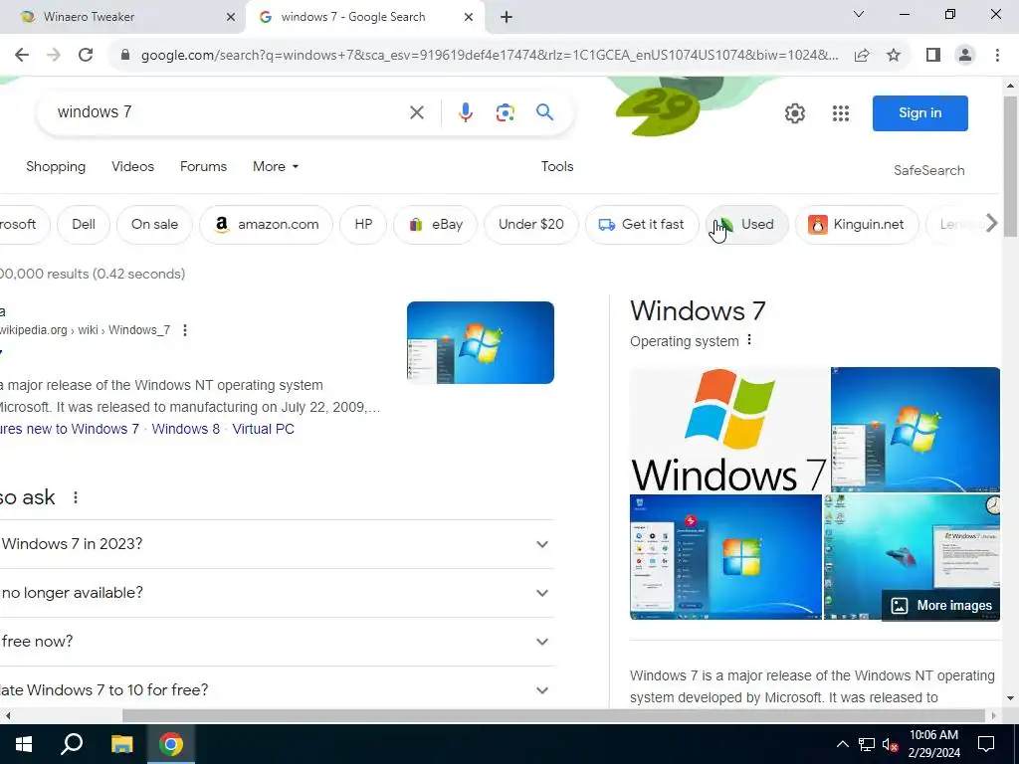
Task: Open the notification center
Action: tap(986, 744)
